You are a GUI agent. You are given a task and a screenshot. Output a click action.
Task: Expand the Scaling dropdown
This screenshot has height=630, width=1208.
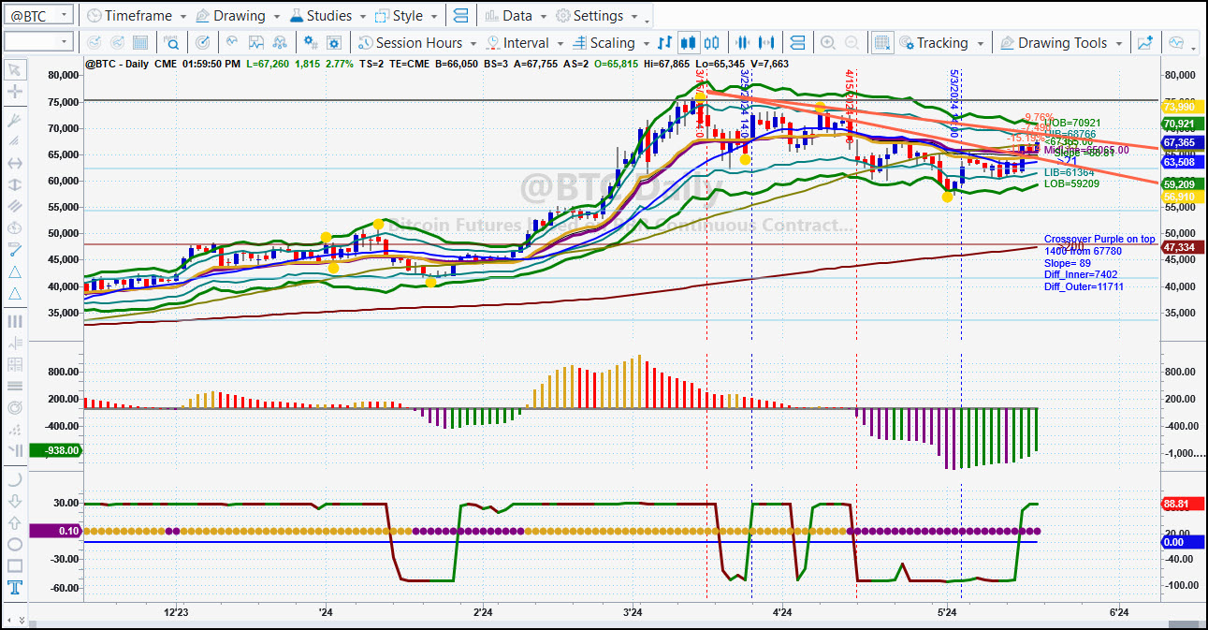[x=646, y=43]
